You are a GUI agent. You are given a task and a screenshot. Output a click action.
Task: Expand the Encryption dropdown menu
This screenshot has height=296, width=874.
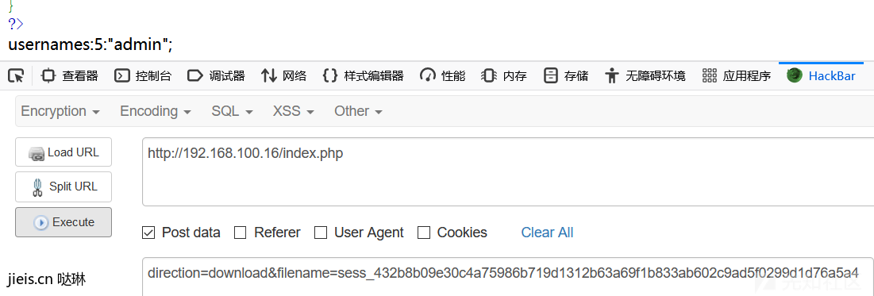pyautogui.click(x=60, y=111)
